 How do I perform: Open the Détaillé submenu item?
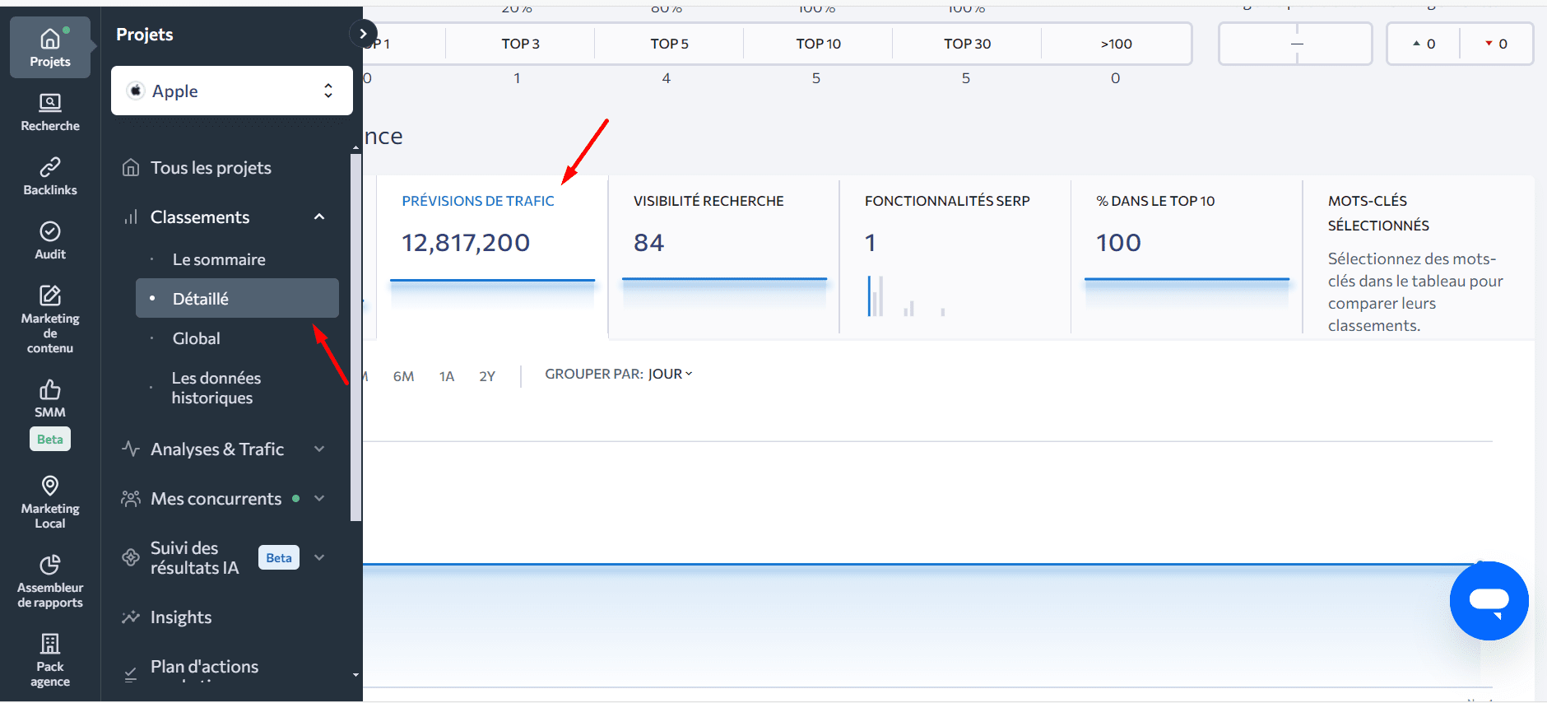(x=237, y=298)
